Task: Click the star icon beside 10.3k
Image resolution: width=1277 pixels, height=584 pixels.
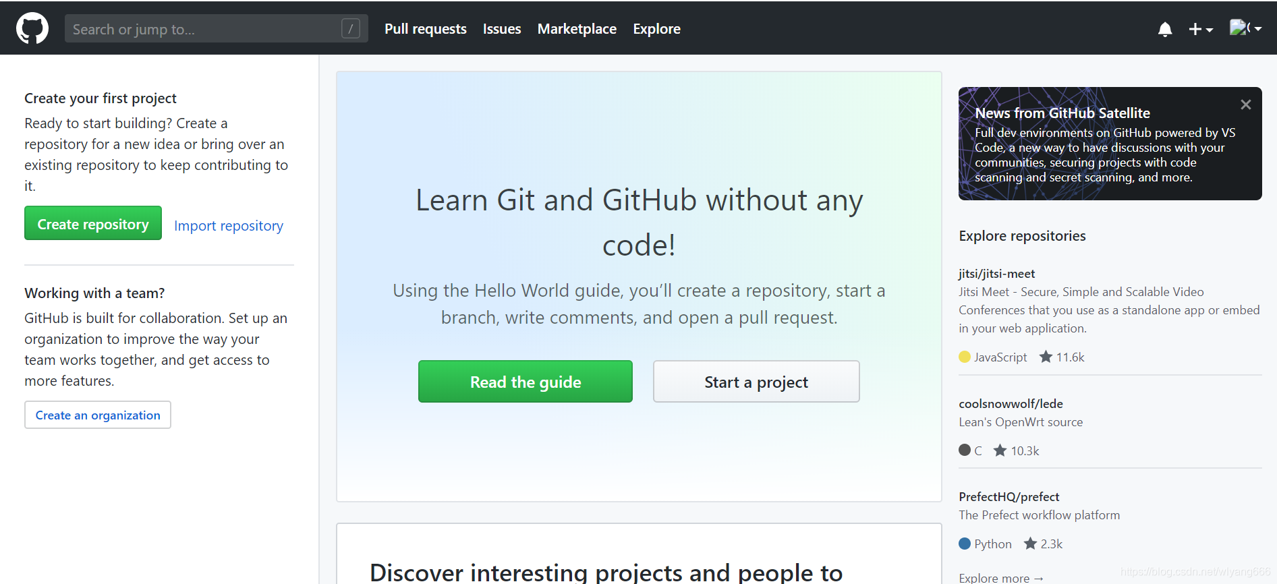Action: (x=1000, y=450)
